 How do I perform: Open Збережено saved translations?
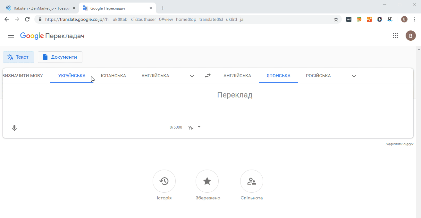208,185
